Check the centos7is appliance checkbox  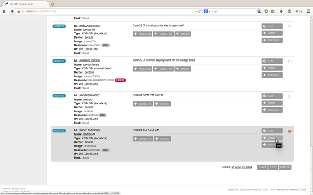(x=290, y=27)
